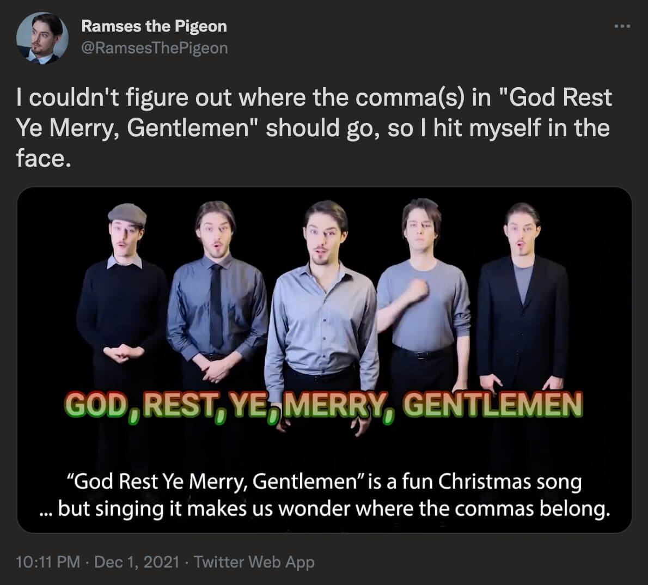Open the Ramses the Pigeon display name

(x=154, y=26)
